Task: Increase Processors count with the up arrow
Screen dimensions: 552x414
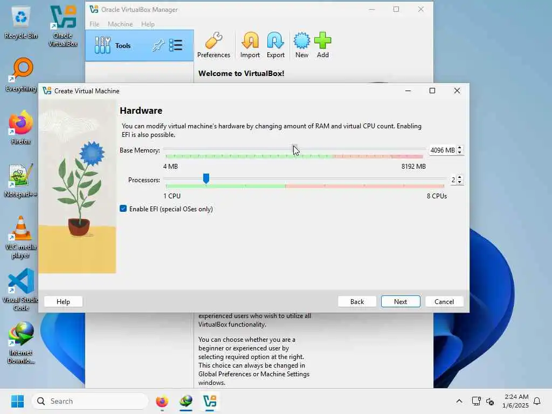Action: pyautogui.click(x=459, y=178)
